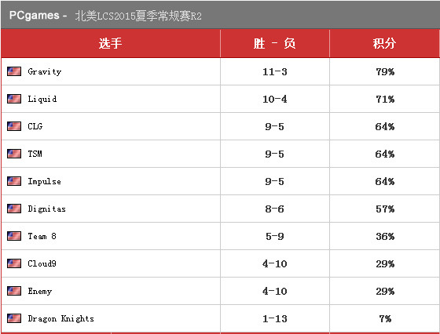Click Gravity's 79% score cell
Screen dimensions: 440x334
385,71
